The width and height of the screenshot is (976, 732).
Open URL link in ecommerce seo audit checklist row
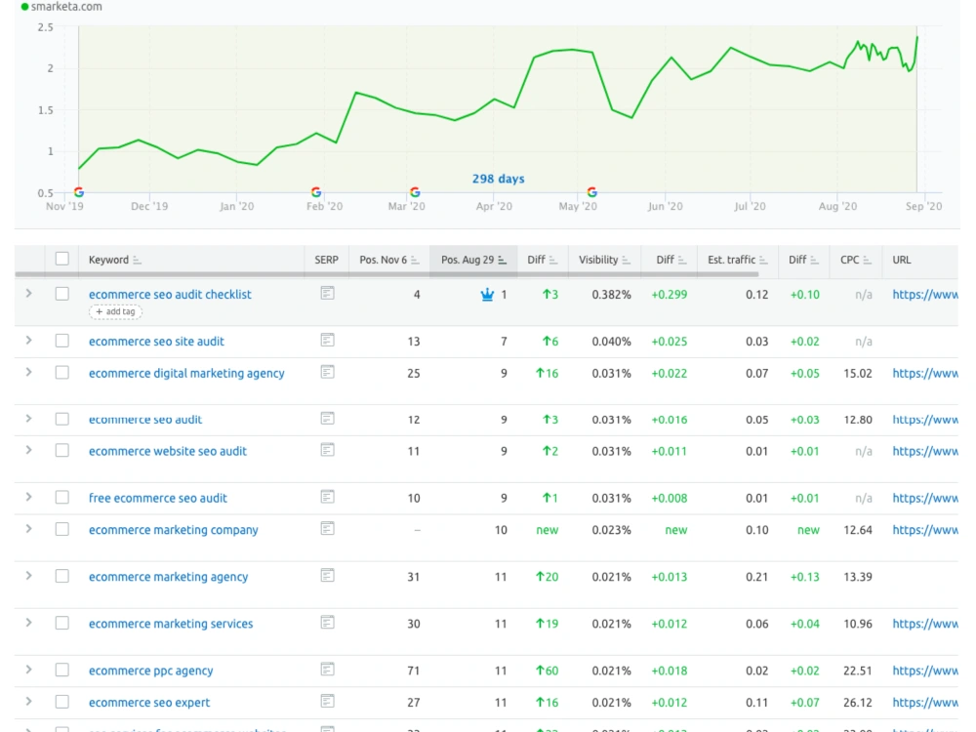pos(925,295)
